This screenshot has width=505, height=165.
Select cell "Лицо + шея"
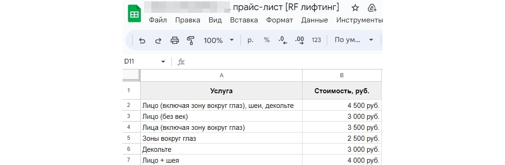coord(221,160)
